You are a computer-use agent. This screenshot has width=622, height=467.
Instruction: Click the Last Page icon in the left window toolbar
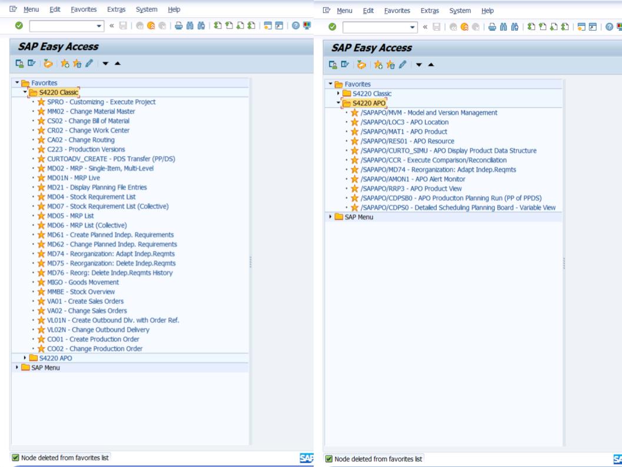coord(251,26)
